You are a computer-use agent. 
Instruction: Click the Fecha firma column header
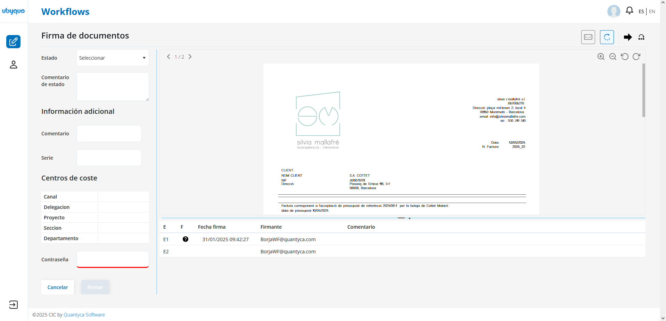(x=212, y=227)
